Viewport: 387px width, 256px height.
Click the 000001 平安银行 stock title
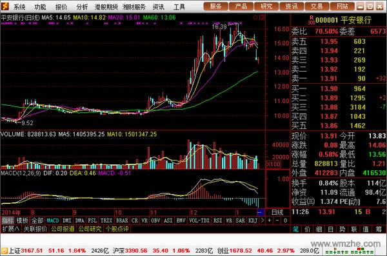point(343,20)
